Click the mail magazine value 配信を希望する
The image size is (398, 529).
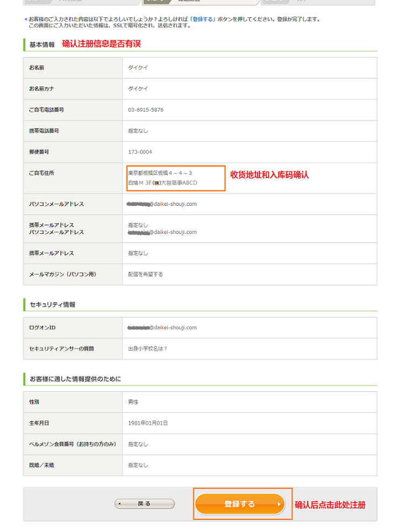coord(145,274)
